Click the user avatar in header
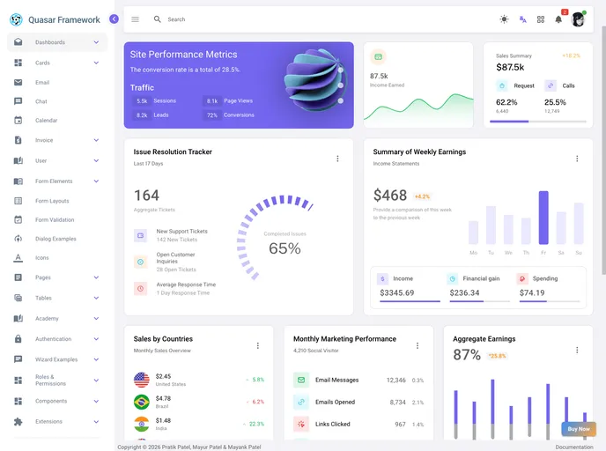 [x=578, y=19]
